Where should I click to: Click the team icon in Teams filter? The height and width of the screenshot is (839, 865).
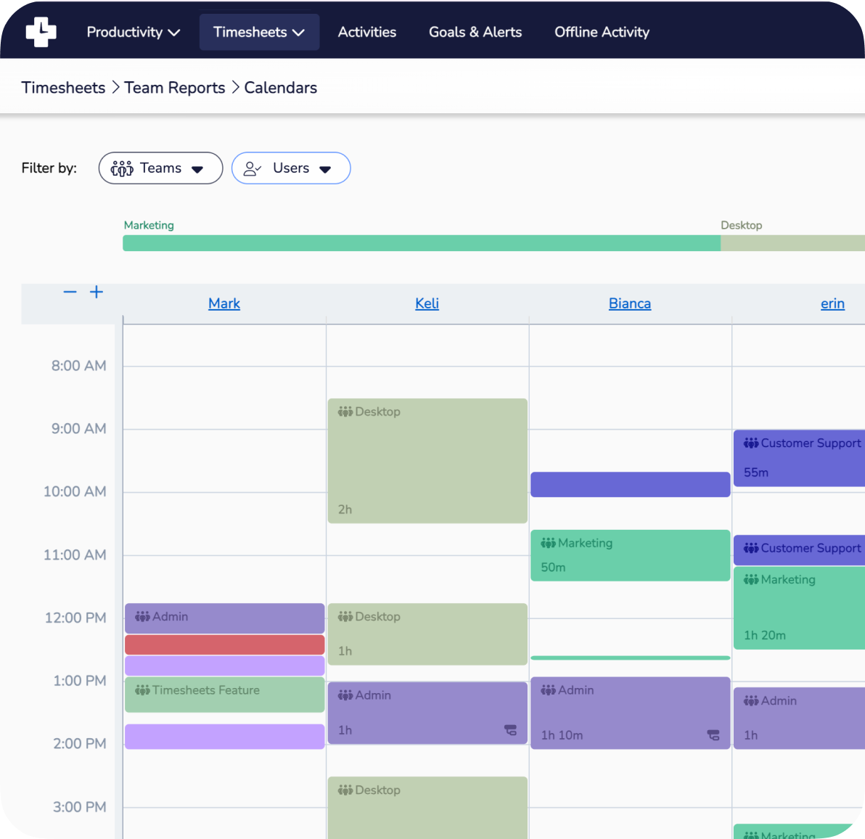[x=122, y=168]
